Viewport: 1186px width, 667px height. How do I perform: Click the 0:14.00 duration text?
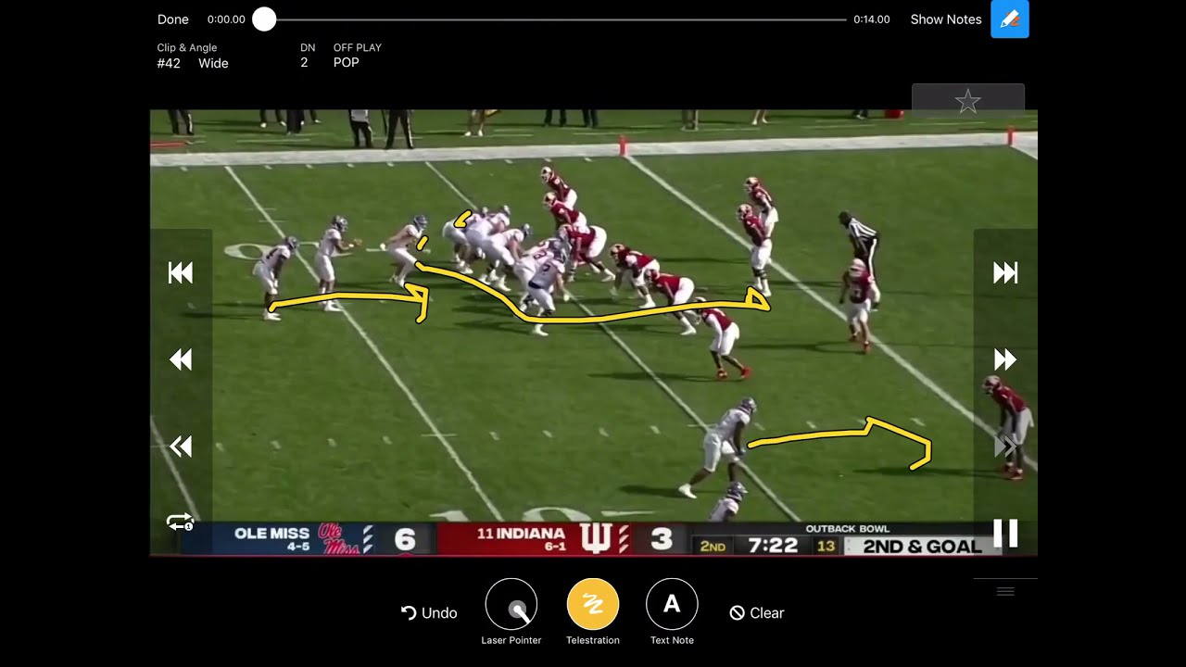coord(872,19)
